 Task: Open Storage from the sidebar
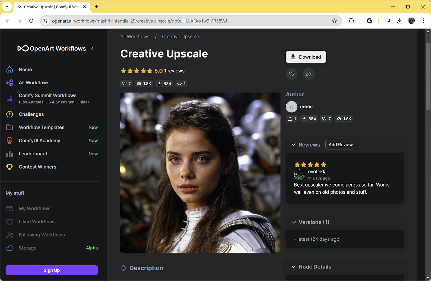click(27, 248)
